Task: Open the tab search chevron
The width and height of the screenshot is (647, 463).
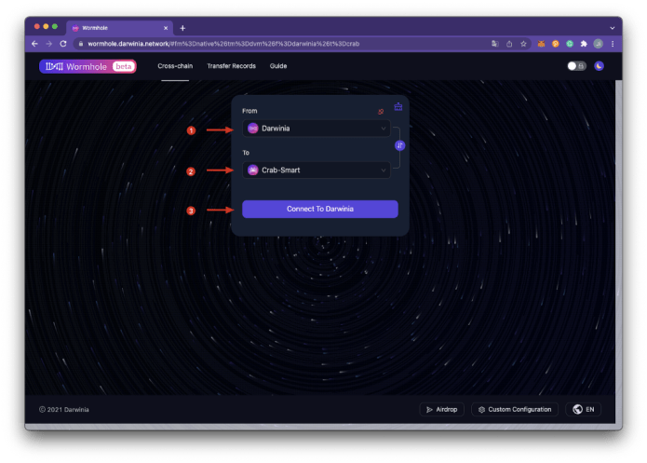Action: pyautogui.click(x=613, y=28)
